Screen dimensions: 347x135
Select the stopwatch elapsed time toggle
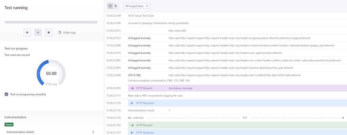point(116,6)
